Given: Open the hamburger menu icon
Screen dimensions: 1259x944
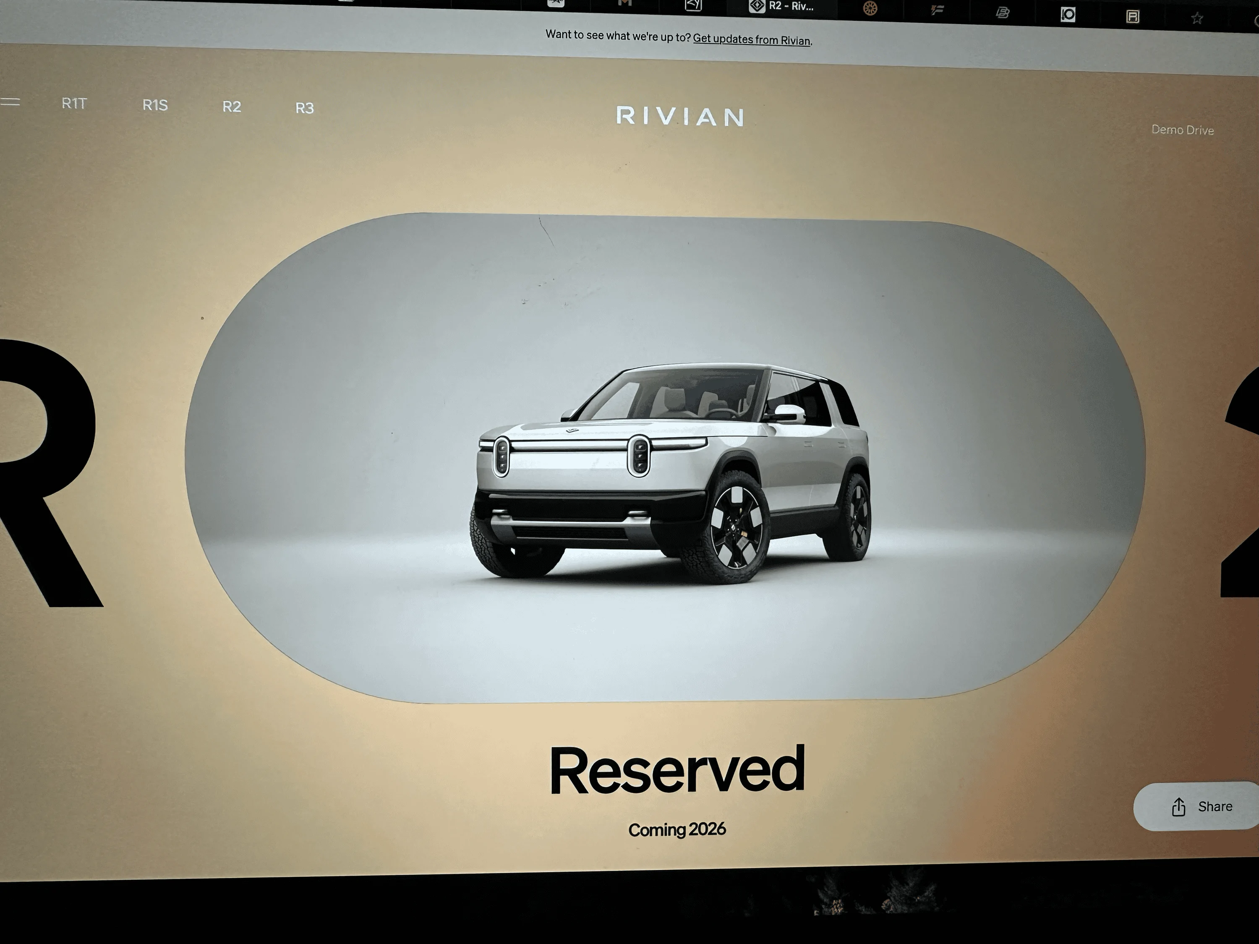Looking at the screenshot, I should tap(10, 102).
